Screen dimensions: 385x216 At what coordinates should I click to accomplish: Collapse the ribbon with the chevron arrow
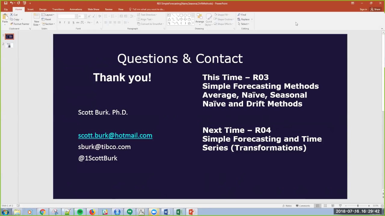click(x=382, y=28)
